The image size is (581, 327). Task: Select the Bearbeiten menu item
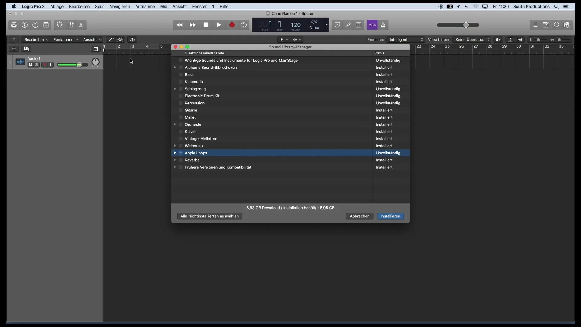(79, 6)
